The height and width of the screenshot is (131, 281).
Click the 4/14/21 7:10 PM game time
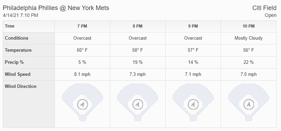20,16
